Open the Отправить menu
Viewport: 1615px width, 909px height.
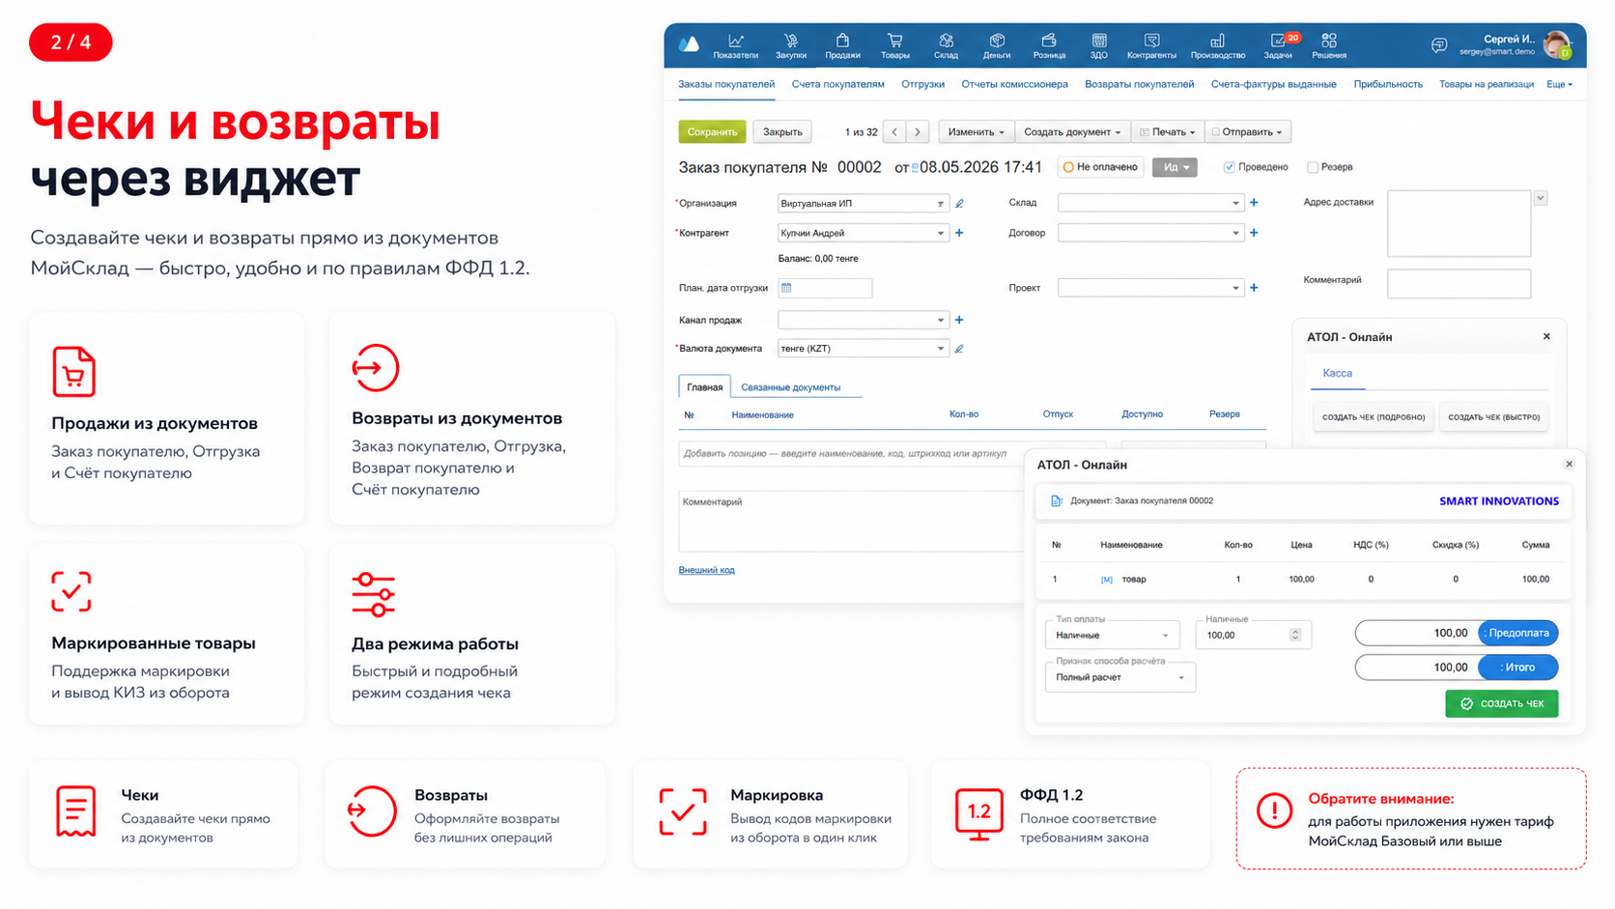click(x=1247, y=132)
